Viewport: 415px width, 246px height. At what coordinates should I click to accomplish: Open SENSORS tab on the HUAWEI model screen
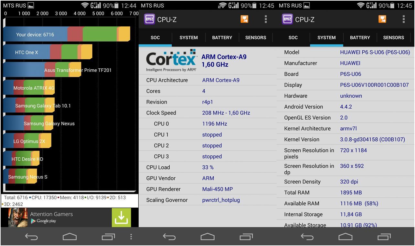tap(393, 38)
